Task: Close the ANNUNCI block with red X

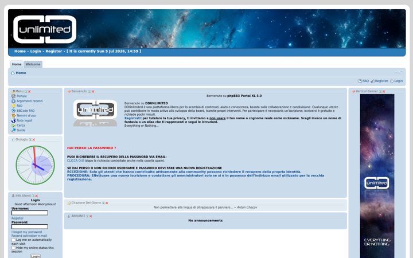Action: [x=91, y=216]
